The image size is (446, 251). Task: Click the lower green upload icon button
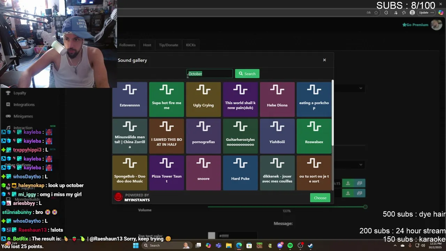[x=348, y=193]
